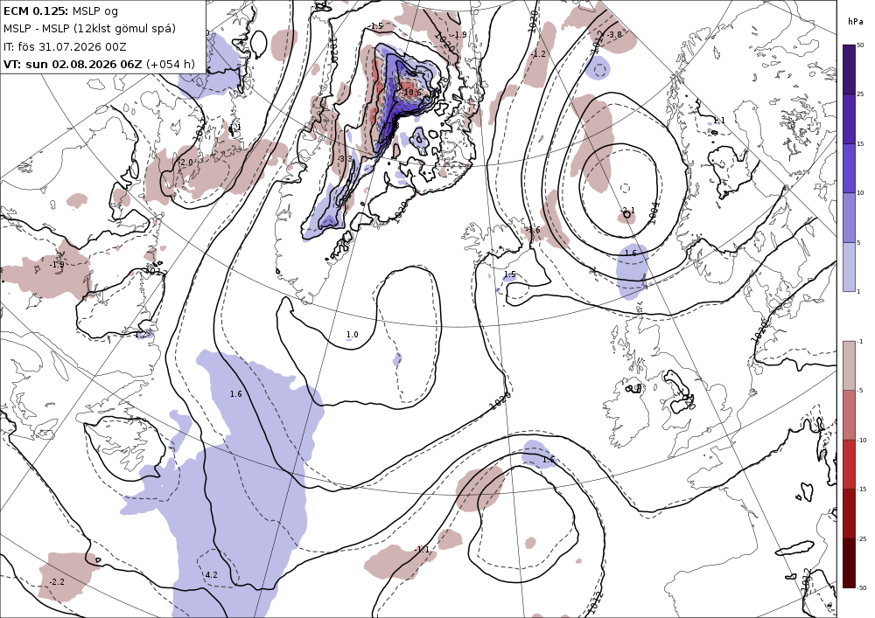Click the -2.2 label on the bottom-left pink patch
Viewport: 875px width, 618px height.
(57, 582)
